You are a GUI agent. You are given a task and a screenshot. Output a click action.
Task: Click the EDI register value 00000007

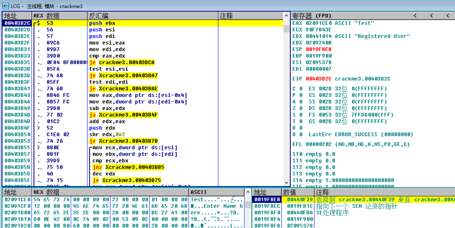tap(319, 69)
